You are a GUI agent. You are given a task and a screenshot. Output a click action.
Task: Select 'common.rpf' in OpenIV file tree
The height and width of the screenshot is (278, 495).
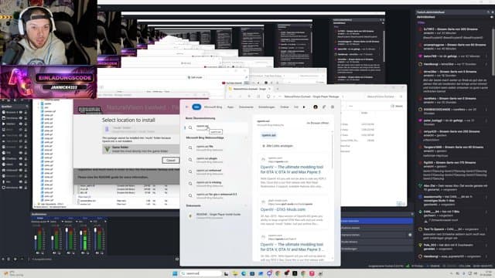pos(49,111)
